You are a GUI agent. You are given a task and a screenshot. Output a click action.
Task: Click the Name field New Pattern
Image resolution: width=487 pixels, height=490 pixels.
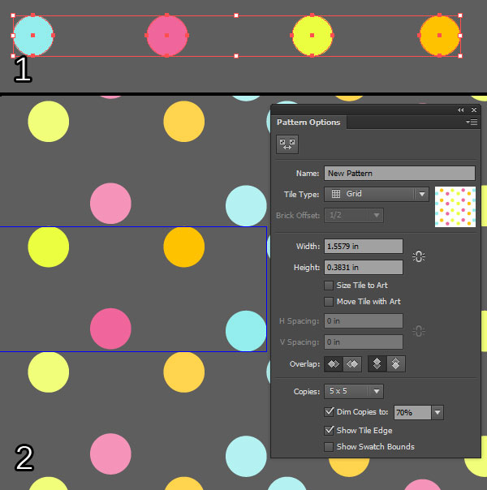click(399, 174)
